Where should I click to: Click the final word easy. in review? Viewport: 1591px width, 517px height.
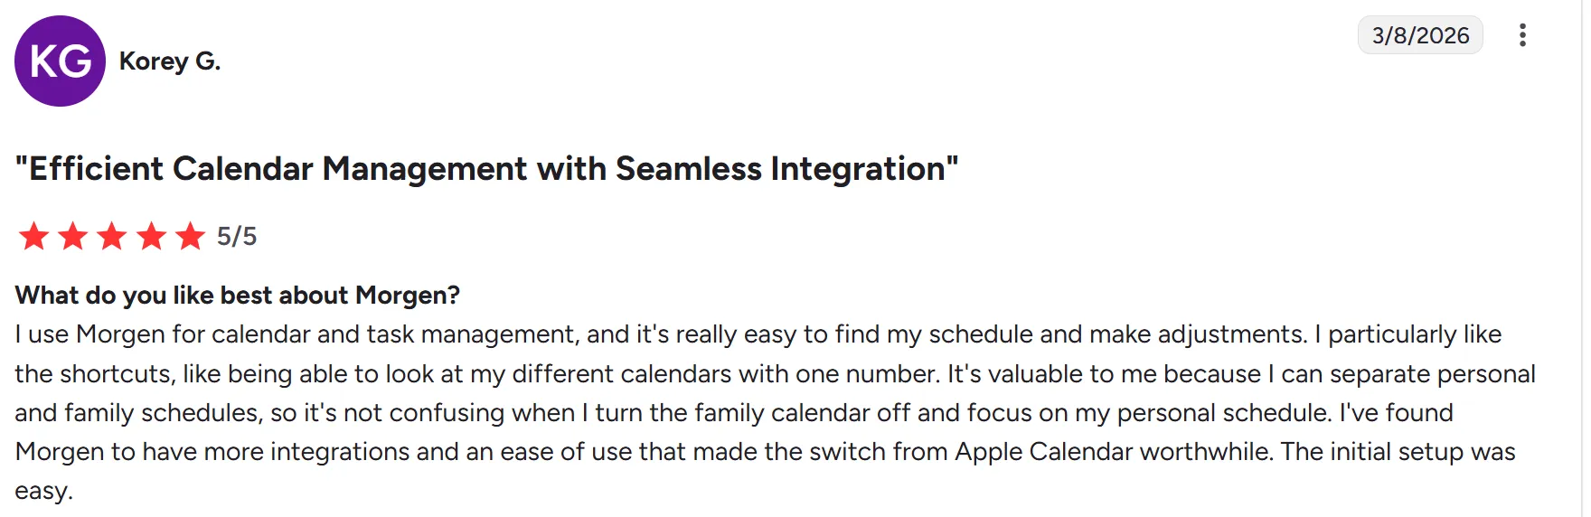click(43, 491)
